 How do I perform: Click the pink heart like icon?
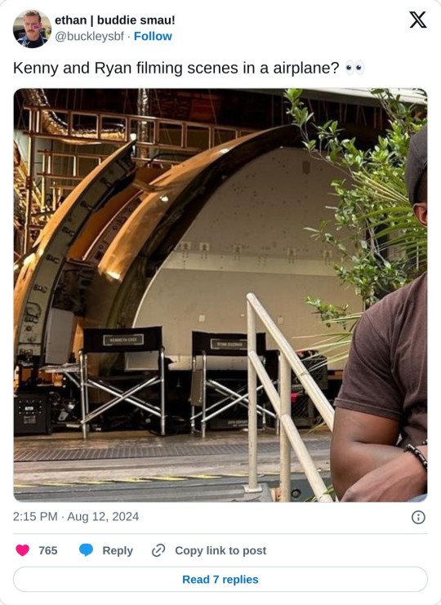click(22, 550)
